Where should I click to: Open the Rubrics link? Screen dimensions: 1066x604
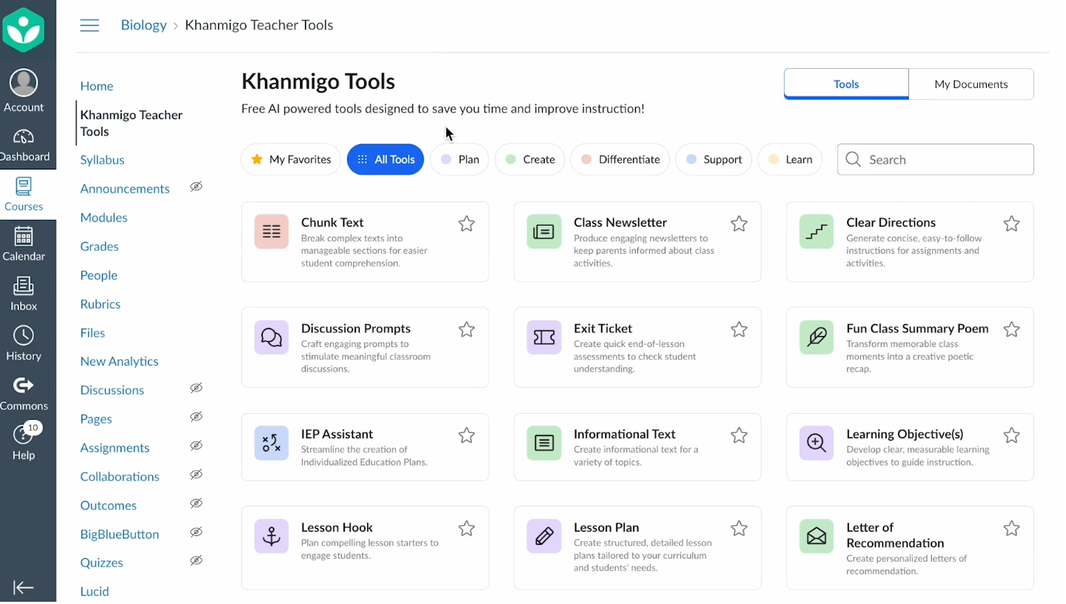point(100,304)
